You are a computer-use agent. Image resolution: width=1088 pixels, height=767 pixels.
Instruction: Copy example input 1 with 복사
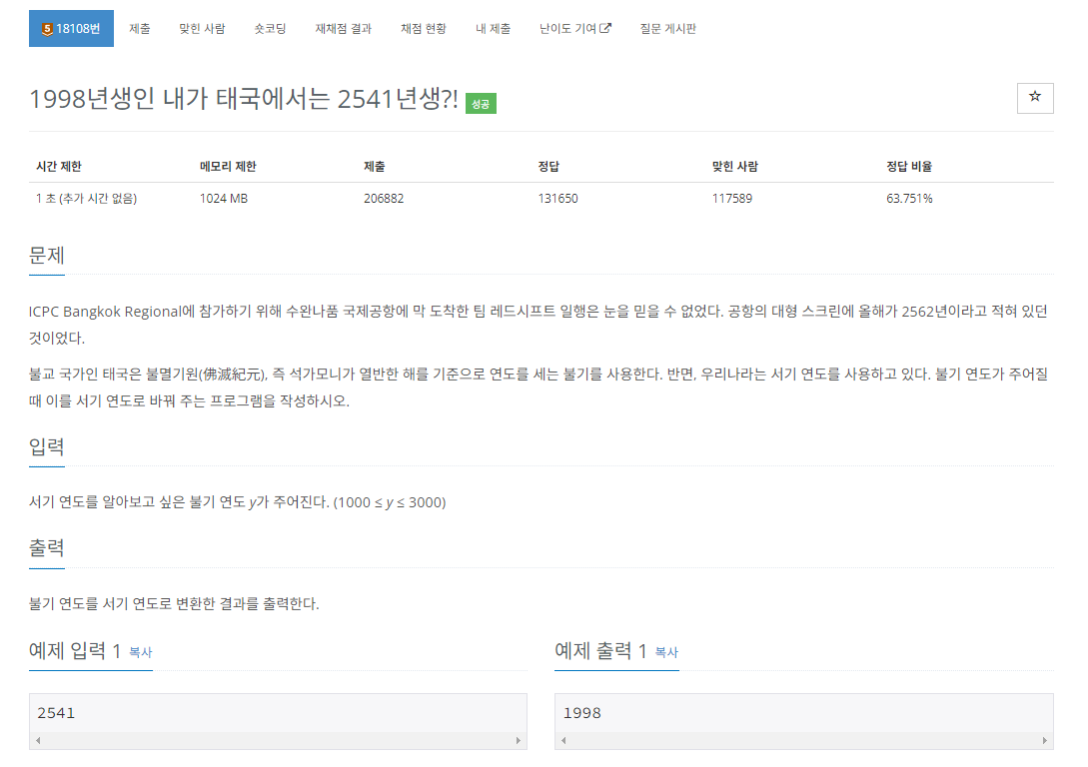[141, 652]
